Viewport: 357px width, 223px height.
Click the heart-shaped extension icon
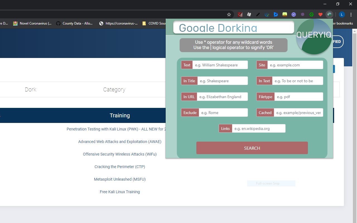pyautogui.click(x=320, y=14)
